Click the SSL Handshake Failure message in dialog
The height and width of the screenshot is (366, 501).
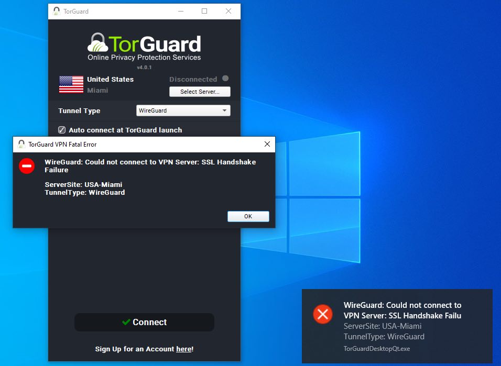pyautogui.click(x=150, y=166)
